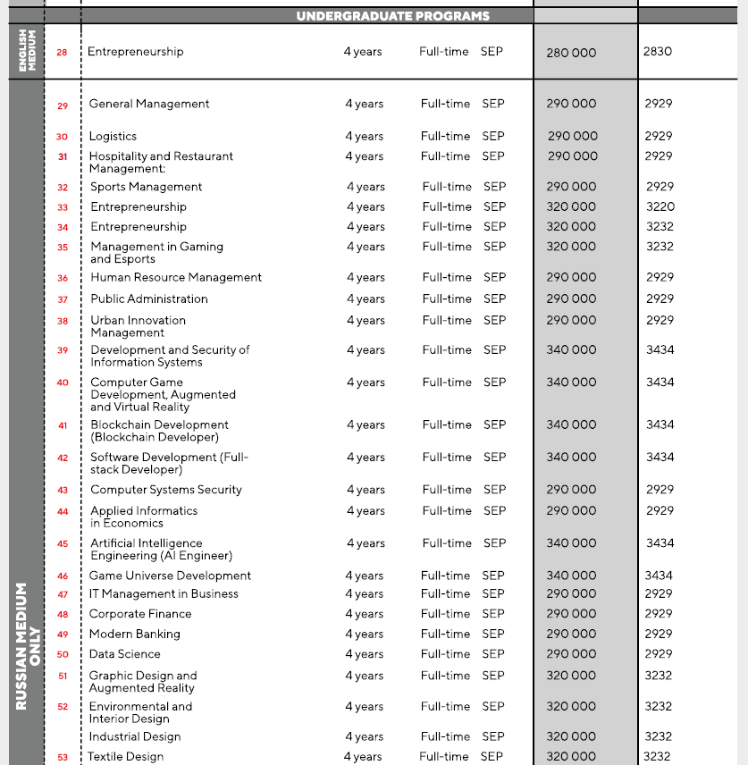
Task: Click 320 000 fee for Textile Design
Action: [571, 757]
